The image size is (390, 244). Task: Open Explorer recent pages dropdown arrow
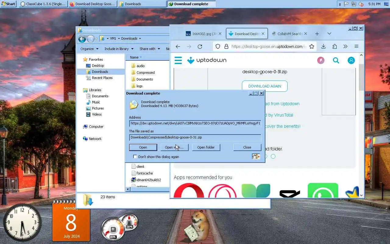(x=96, y=39)
